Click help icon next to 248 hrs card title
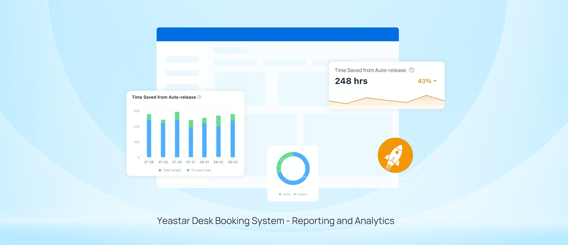568x245 pixels. 411,70
